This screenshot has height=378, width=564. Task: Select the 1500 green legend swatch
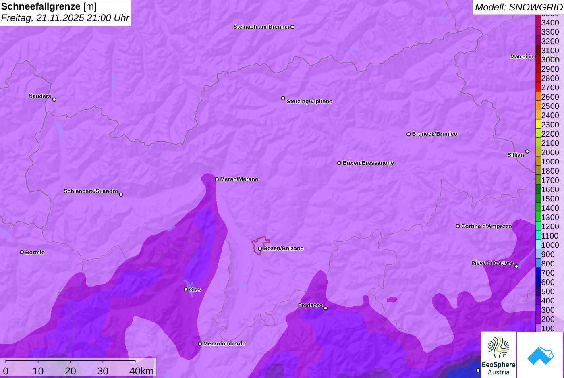tap(538, 198)
